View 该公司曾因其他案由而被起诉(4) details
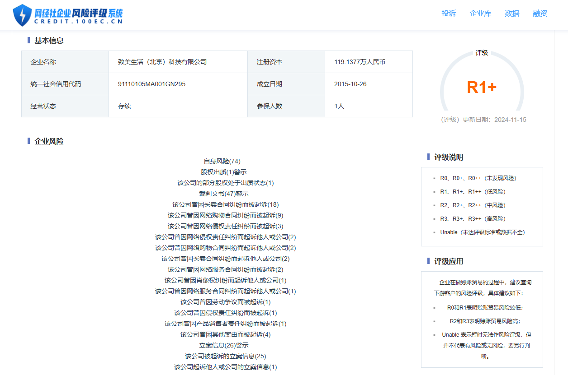The height and width of the screenshot is (375, 568). pyautogui.click(x=225, y=334)
